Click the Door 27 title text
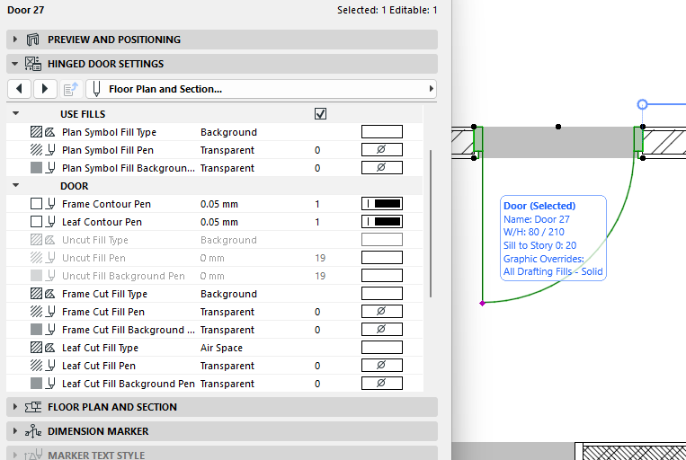The image size is (686, 460). coord(25,10)
